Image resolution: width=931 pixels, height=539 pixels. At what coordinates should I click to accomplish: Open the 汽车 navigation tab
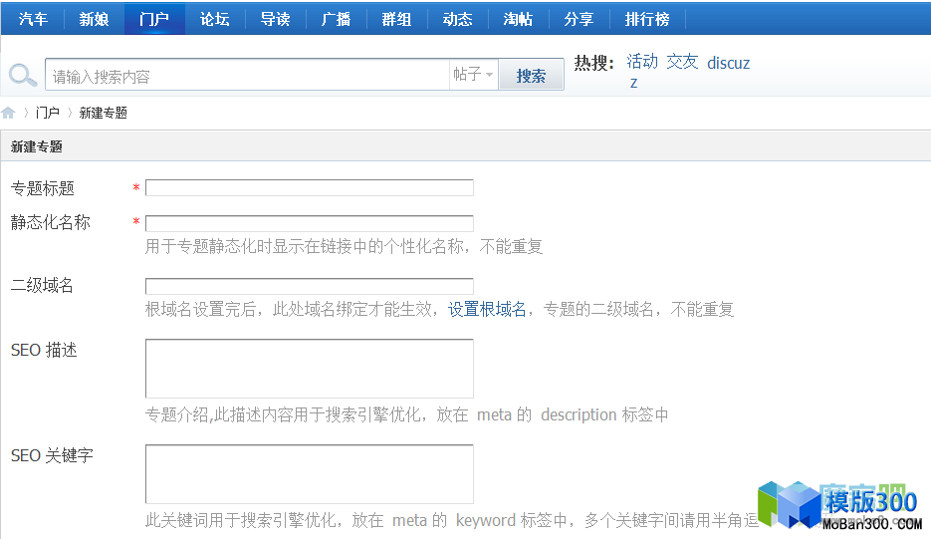tap(33, 19)
